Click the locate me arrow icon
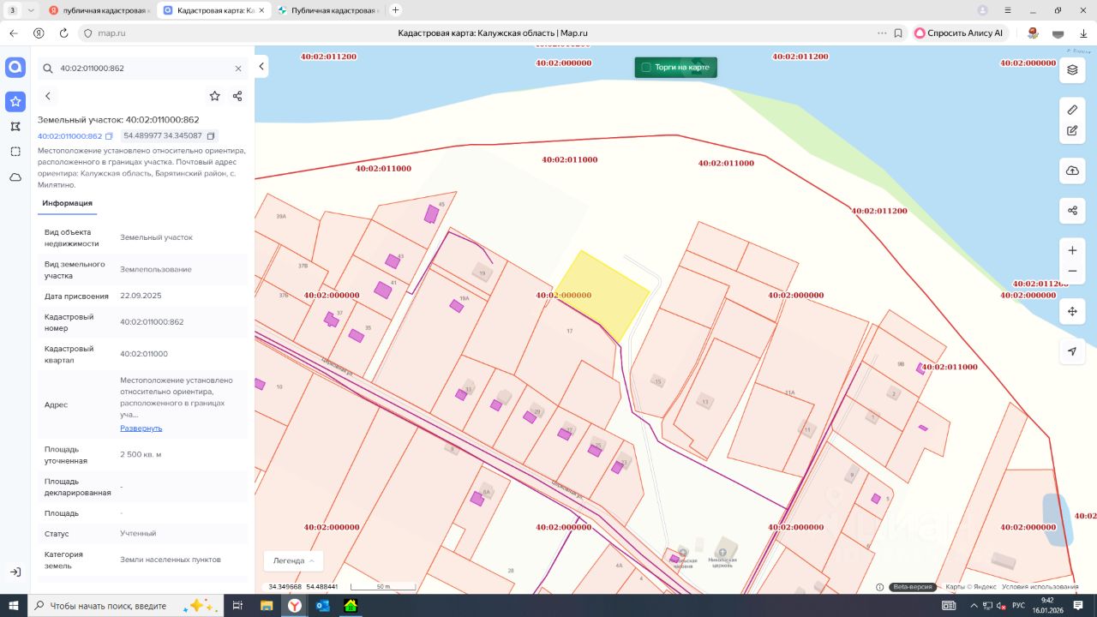This screenshot has height=617, width=1097. tap(1072, 351)
